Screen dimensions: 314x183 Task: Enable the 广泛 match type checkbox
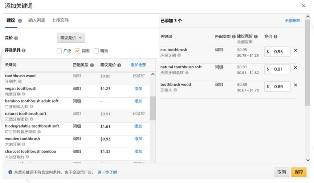click(x=59, y=51)
